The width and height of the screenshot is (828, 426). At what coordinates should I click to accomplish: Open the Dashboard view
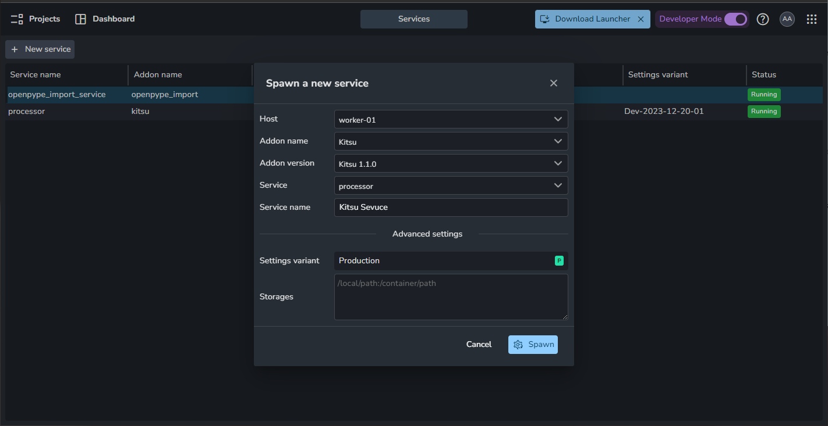pos(105,19)
